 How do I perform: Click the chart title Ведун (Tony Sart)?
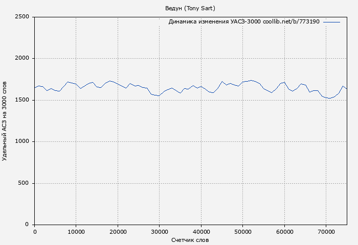pyautogui.click(x=190, y=8)
